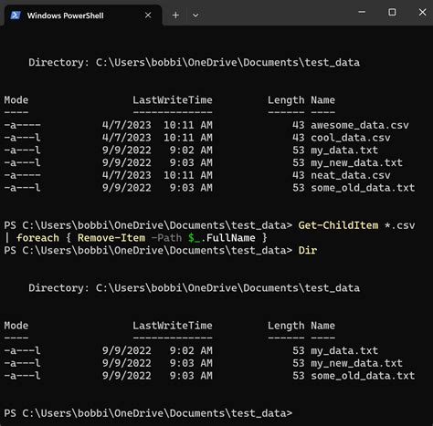Viewport: 433px width, 426px height.
Task: Click the cool_data.csv file name
Action: pos(351,138)
